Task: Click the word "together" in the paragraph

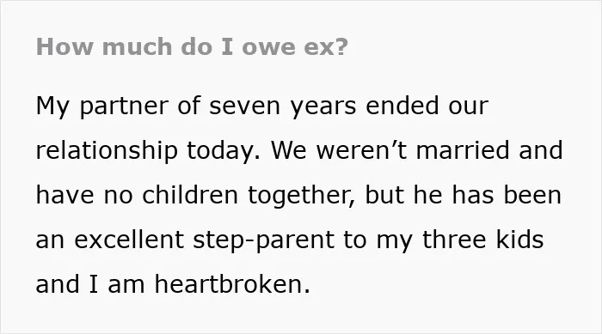Action: click(x=299, y=196)
